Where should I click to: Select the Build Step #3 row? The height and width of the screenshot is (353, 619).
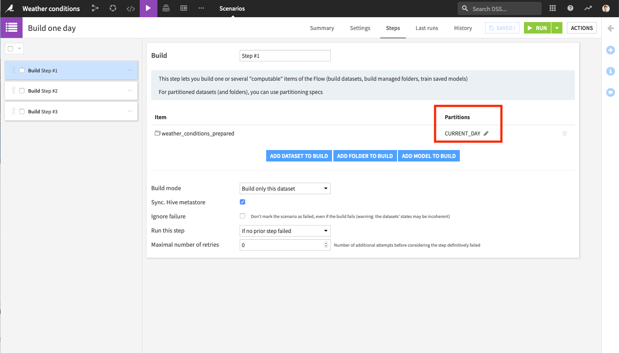click(x=71, y=111)
